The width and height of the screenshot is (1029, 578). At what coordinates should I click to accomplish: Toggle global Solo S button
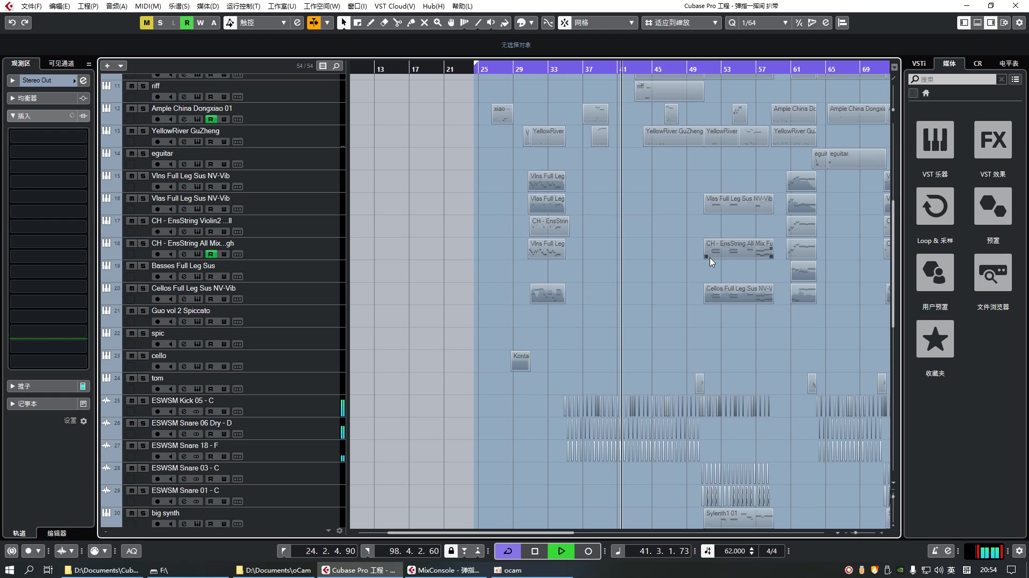pos(160,22)
